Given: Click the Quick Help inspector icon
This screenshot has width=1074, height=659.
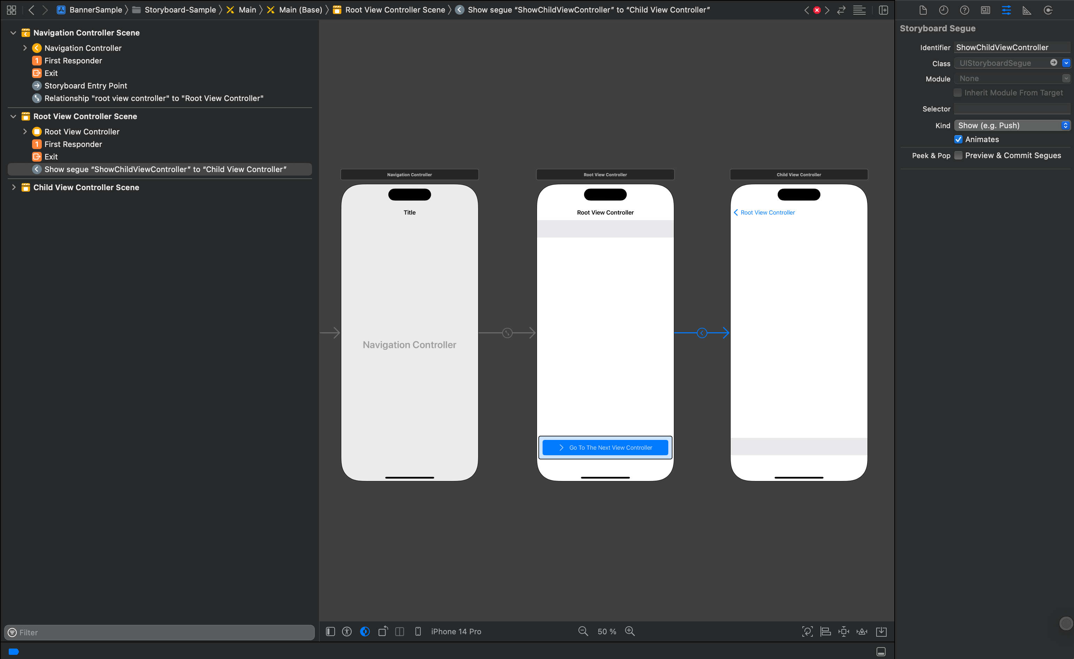Looking at the screenshot, I should click(964, 10).
